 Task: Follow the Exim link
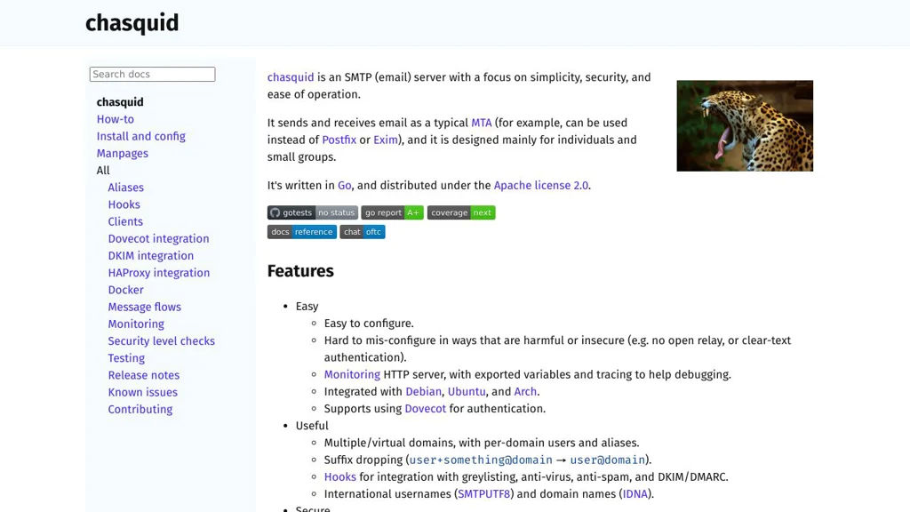click(x=386, y=140)
